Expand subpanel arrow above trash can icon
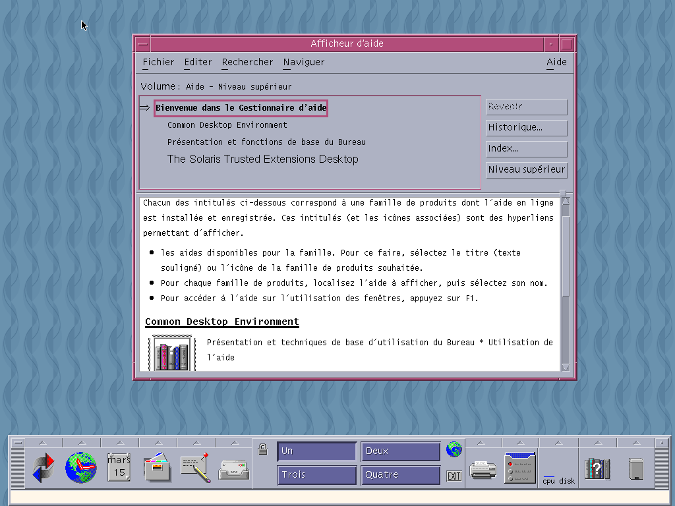 [x=636, y=443]
